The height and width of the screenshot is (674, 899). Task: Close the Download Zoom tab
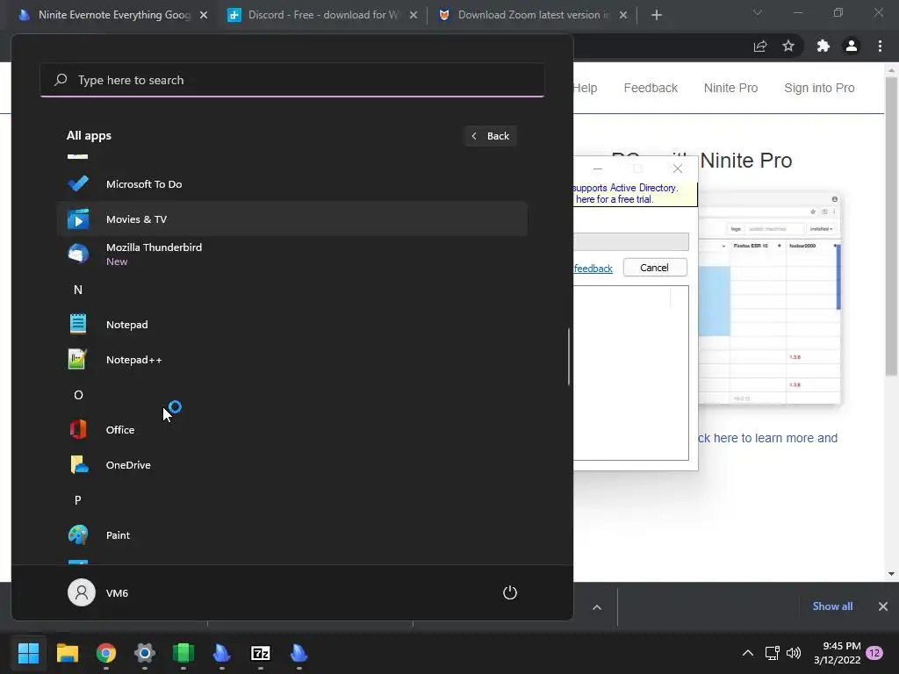click(623, 15)
